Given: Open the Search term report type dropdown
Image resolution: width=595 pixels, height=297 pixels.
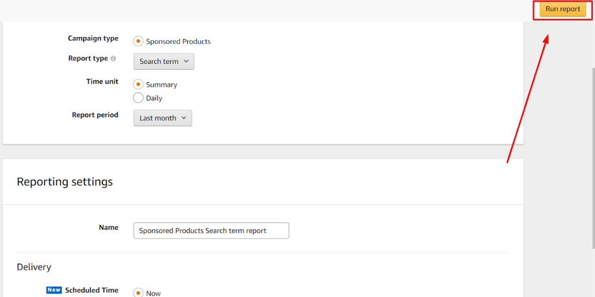Looking at the screenshot, I should pos(164,61).
